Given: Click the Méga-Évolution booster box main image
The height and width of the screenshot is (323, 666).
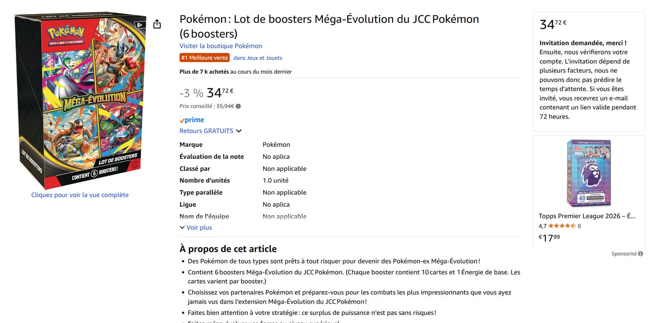Looking at the screenshot, I should (x=80, y=100).
